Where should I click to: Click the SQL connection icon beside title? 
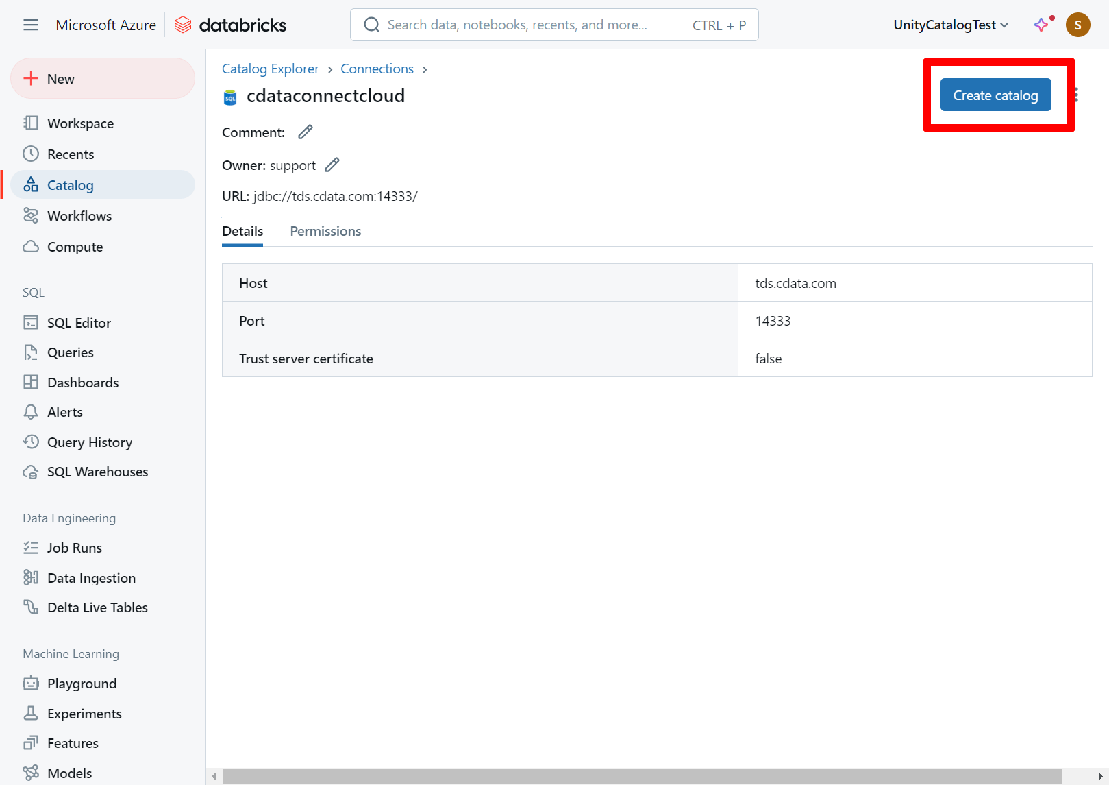point(230,97)
